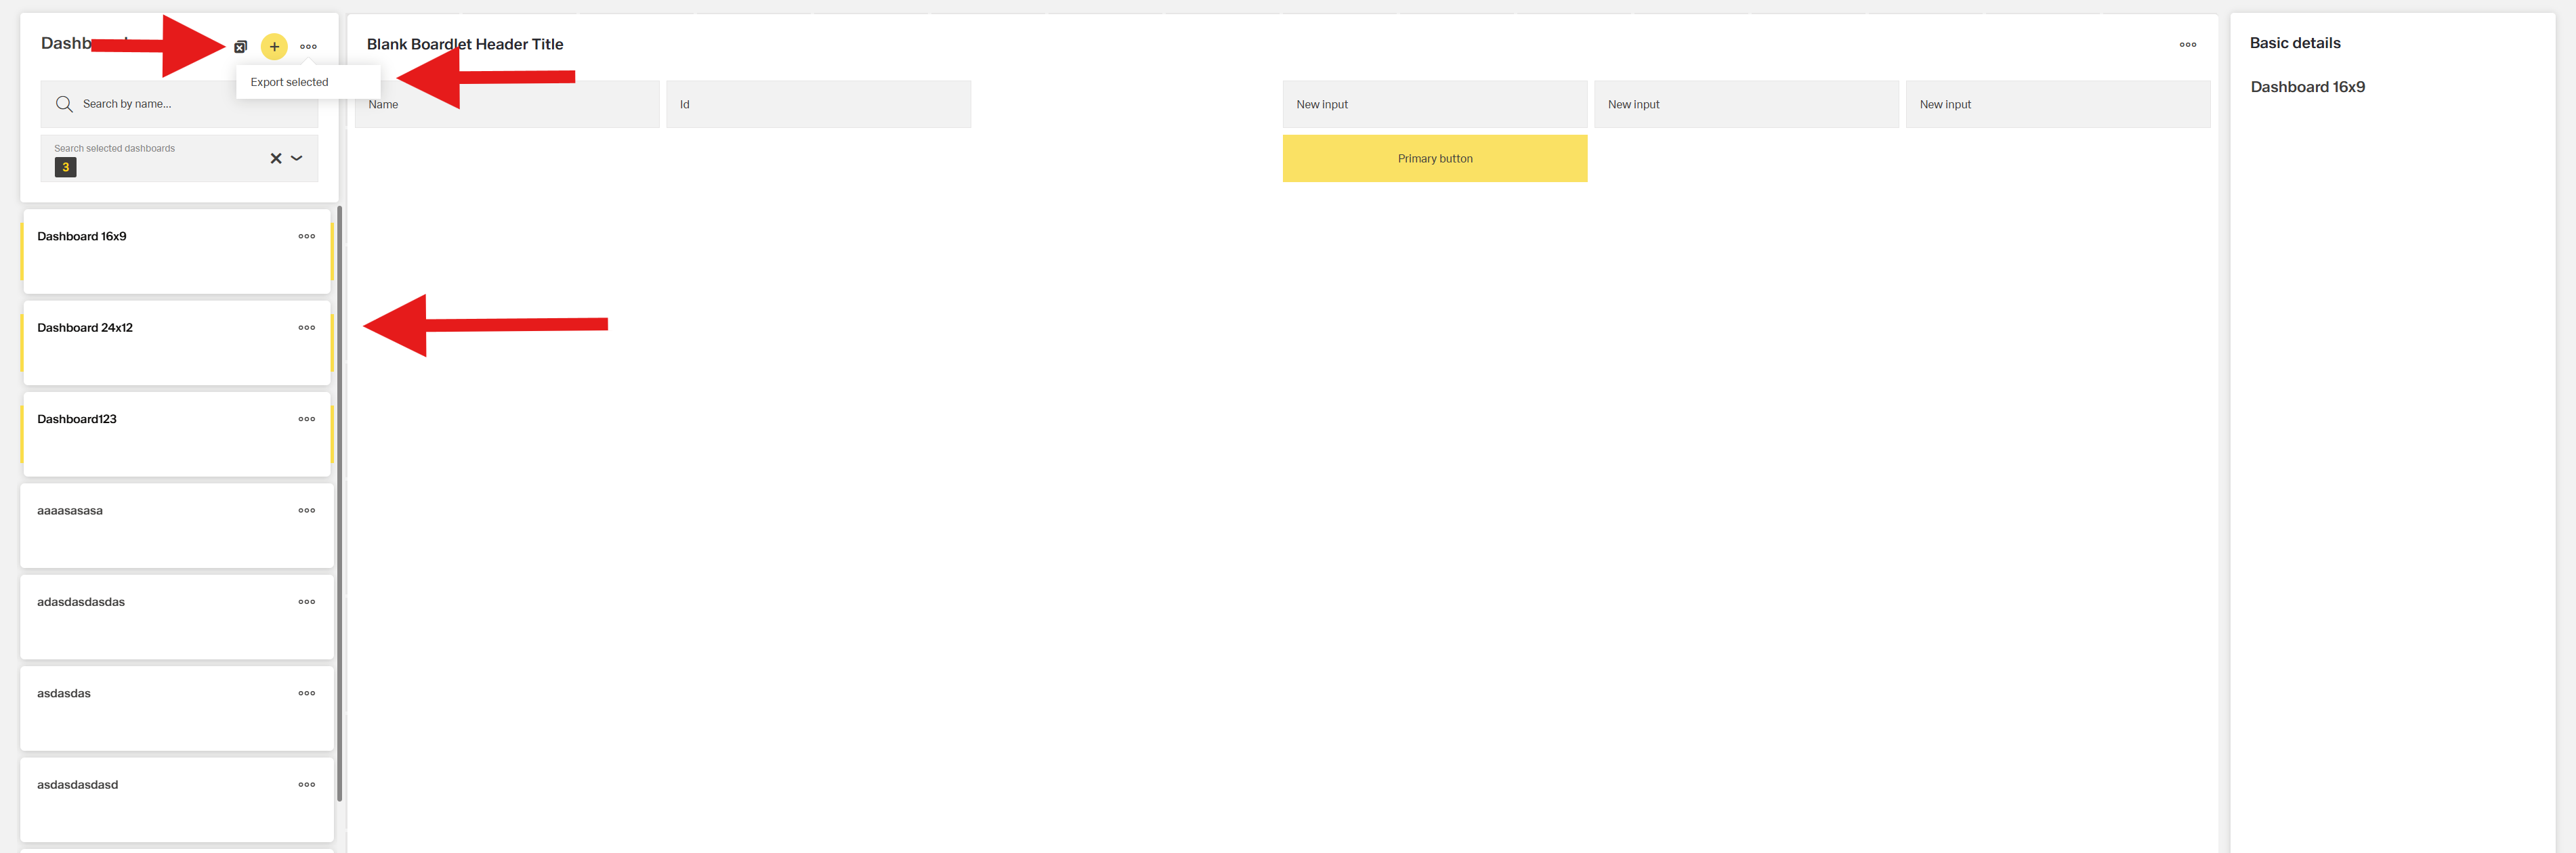Clear selected dashboards with the X icon
2576x853 pixels.
pos(276,158)
